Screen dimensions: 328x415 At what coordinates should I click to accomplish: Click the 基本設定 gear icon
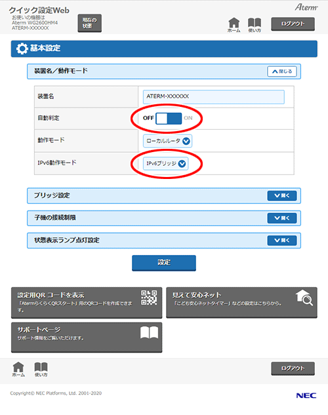point(22,49)
